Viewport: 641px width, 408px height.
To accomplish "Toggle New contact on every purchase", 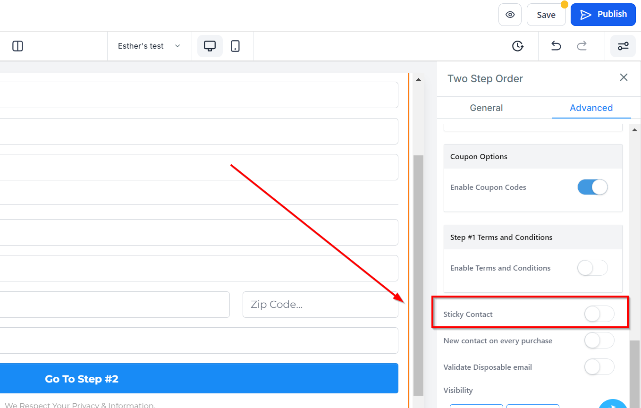I will click(x=599, y=340).
